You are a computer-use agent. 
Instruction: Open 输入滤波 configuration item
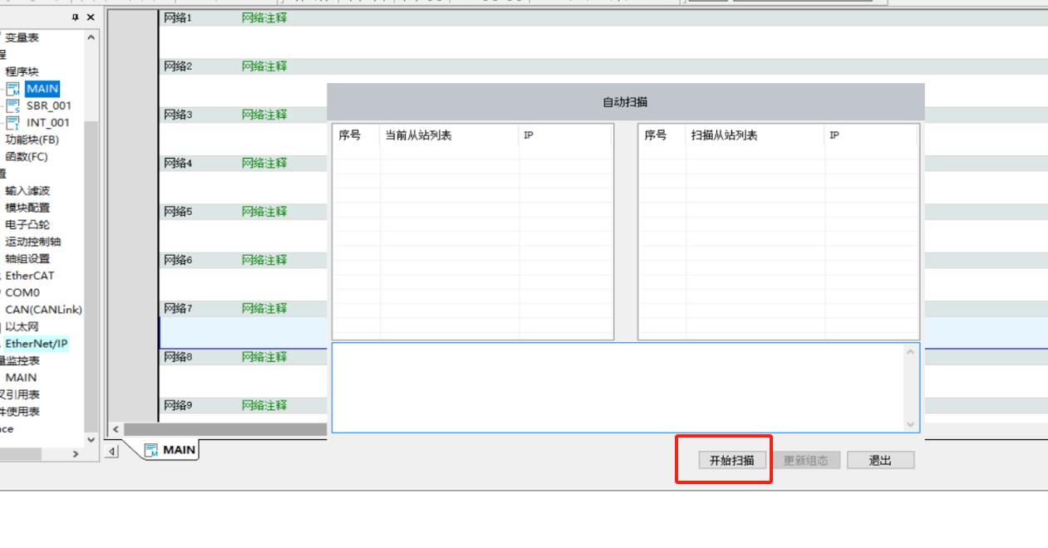point(27,191)
